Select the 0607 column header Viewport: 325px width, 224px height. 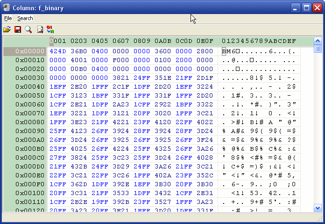(121, 41)
